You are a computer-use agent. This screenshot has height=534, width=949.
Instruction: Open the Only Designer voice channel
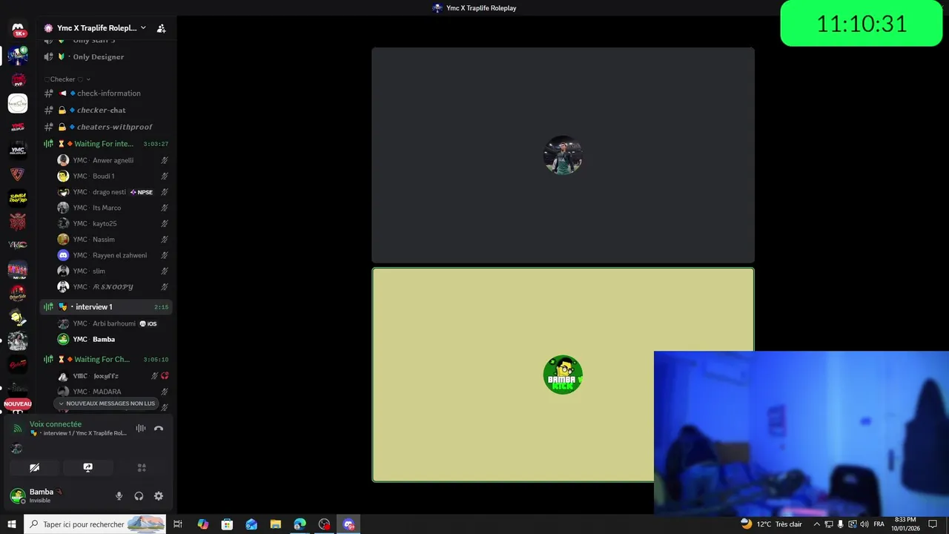pos(108,57)
